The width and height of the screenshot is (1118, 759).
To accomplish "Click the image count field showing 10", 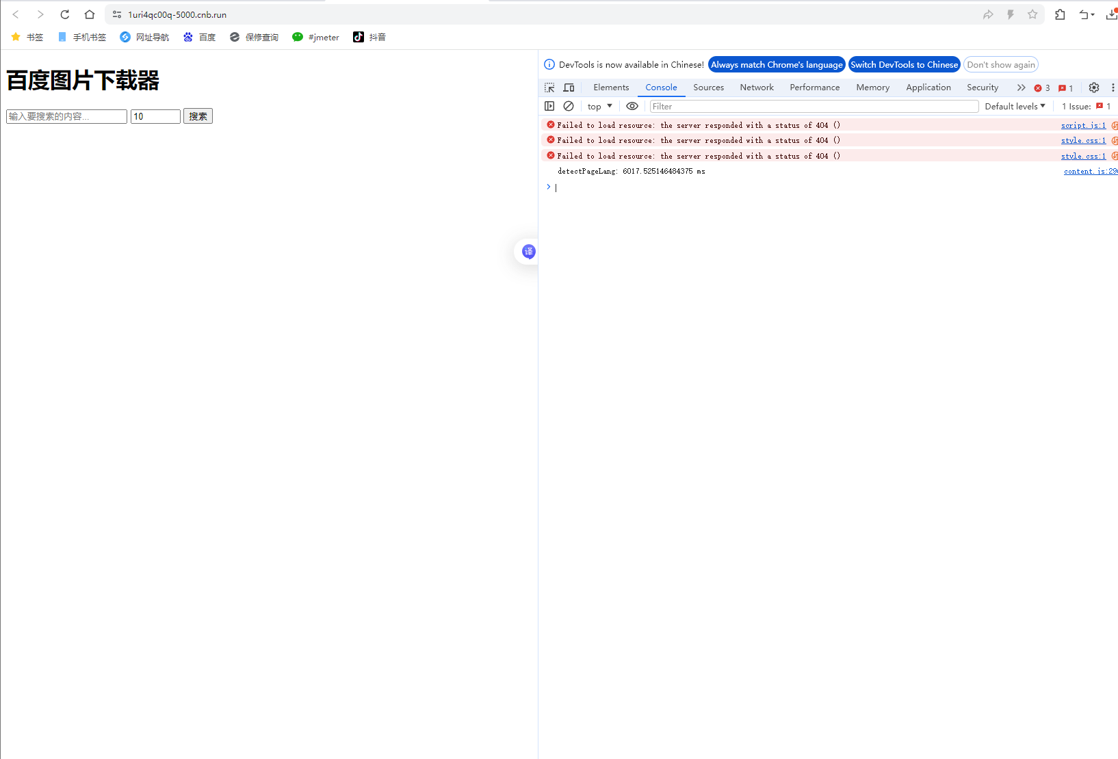I will click(155, 116).
